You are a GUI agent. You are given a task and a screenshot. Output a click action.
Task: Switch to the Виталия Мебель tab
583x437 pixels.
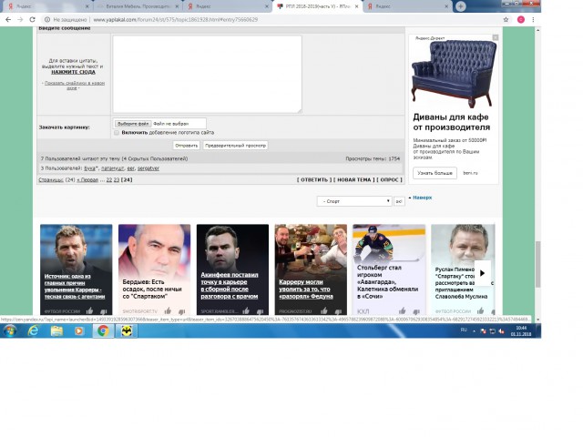coord(137,6)
